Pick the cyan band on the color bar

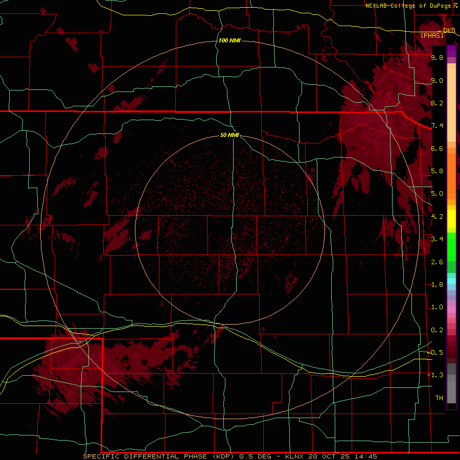click(x=451, y=281)
